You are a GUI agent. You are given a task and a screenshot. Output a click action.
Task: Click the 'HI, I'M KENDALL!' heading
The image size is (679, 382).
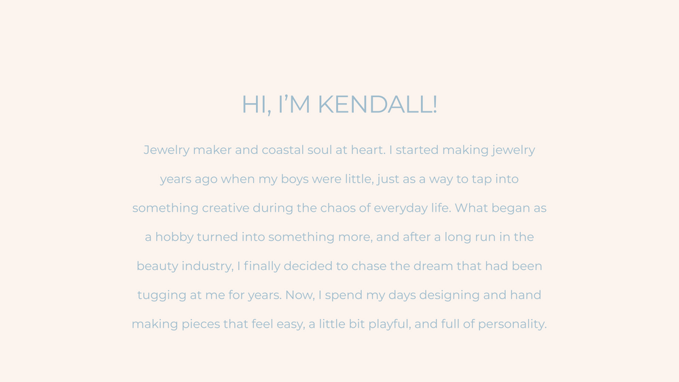[339, 104]
